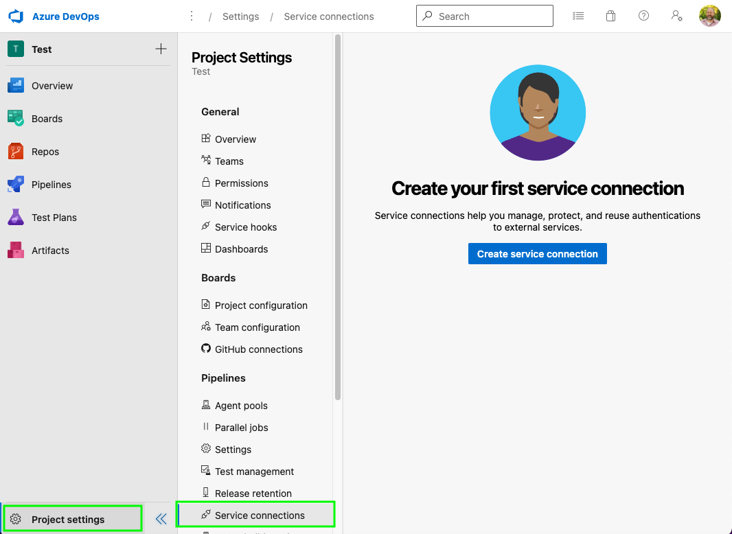Open the work items list icon
Viewport: 732px width, 534px height.
click(578, 16)
